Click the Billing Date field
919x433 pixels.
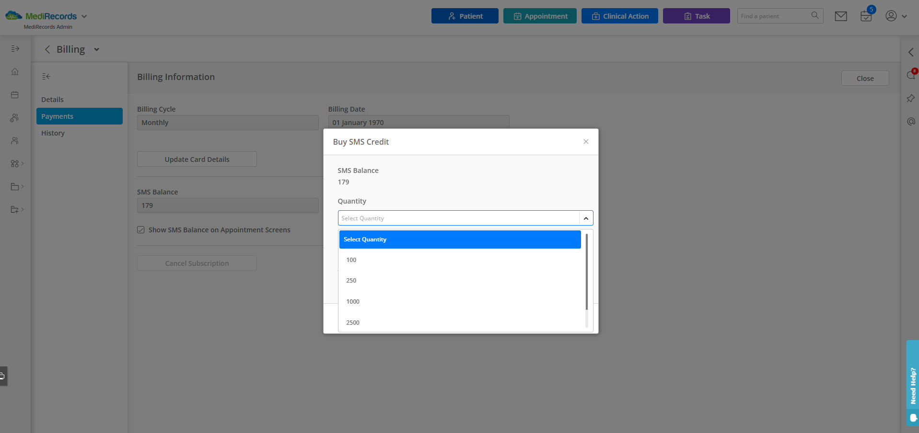(x=419, y=122)
